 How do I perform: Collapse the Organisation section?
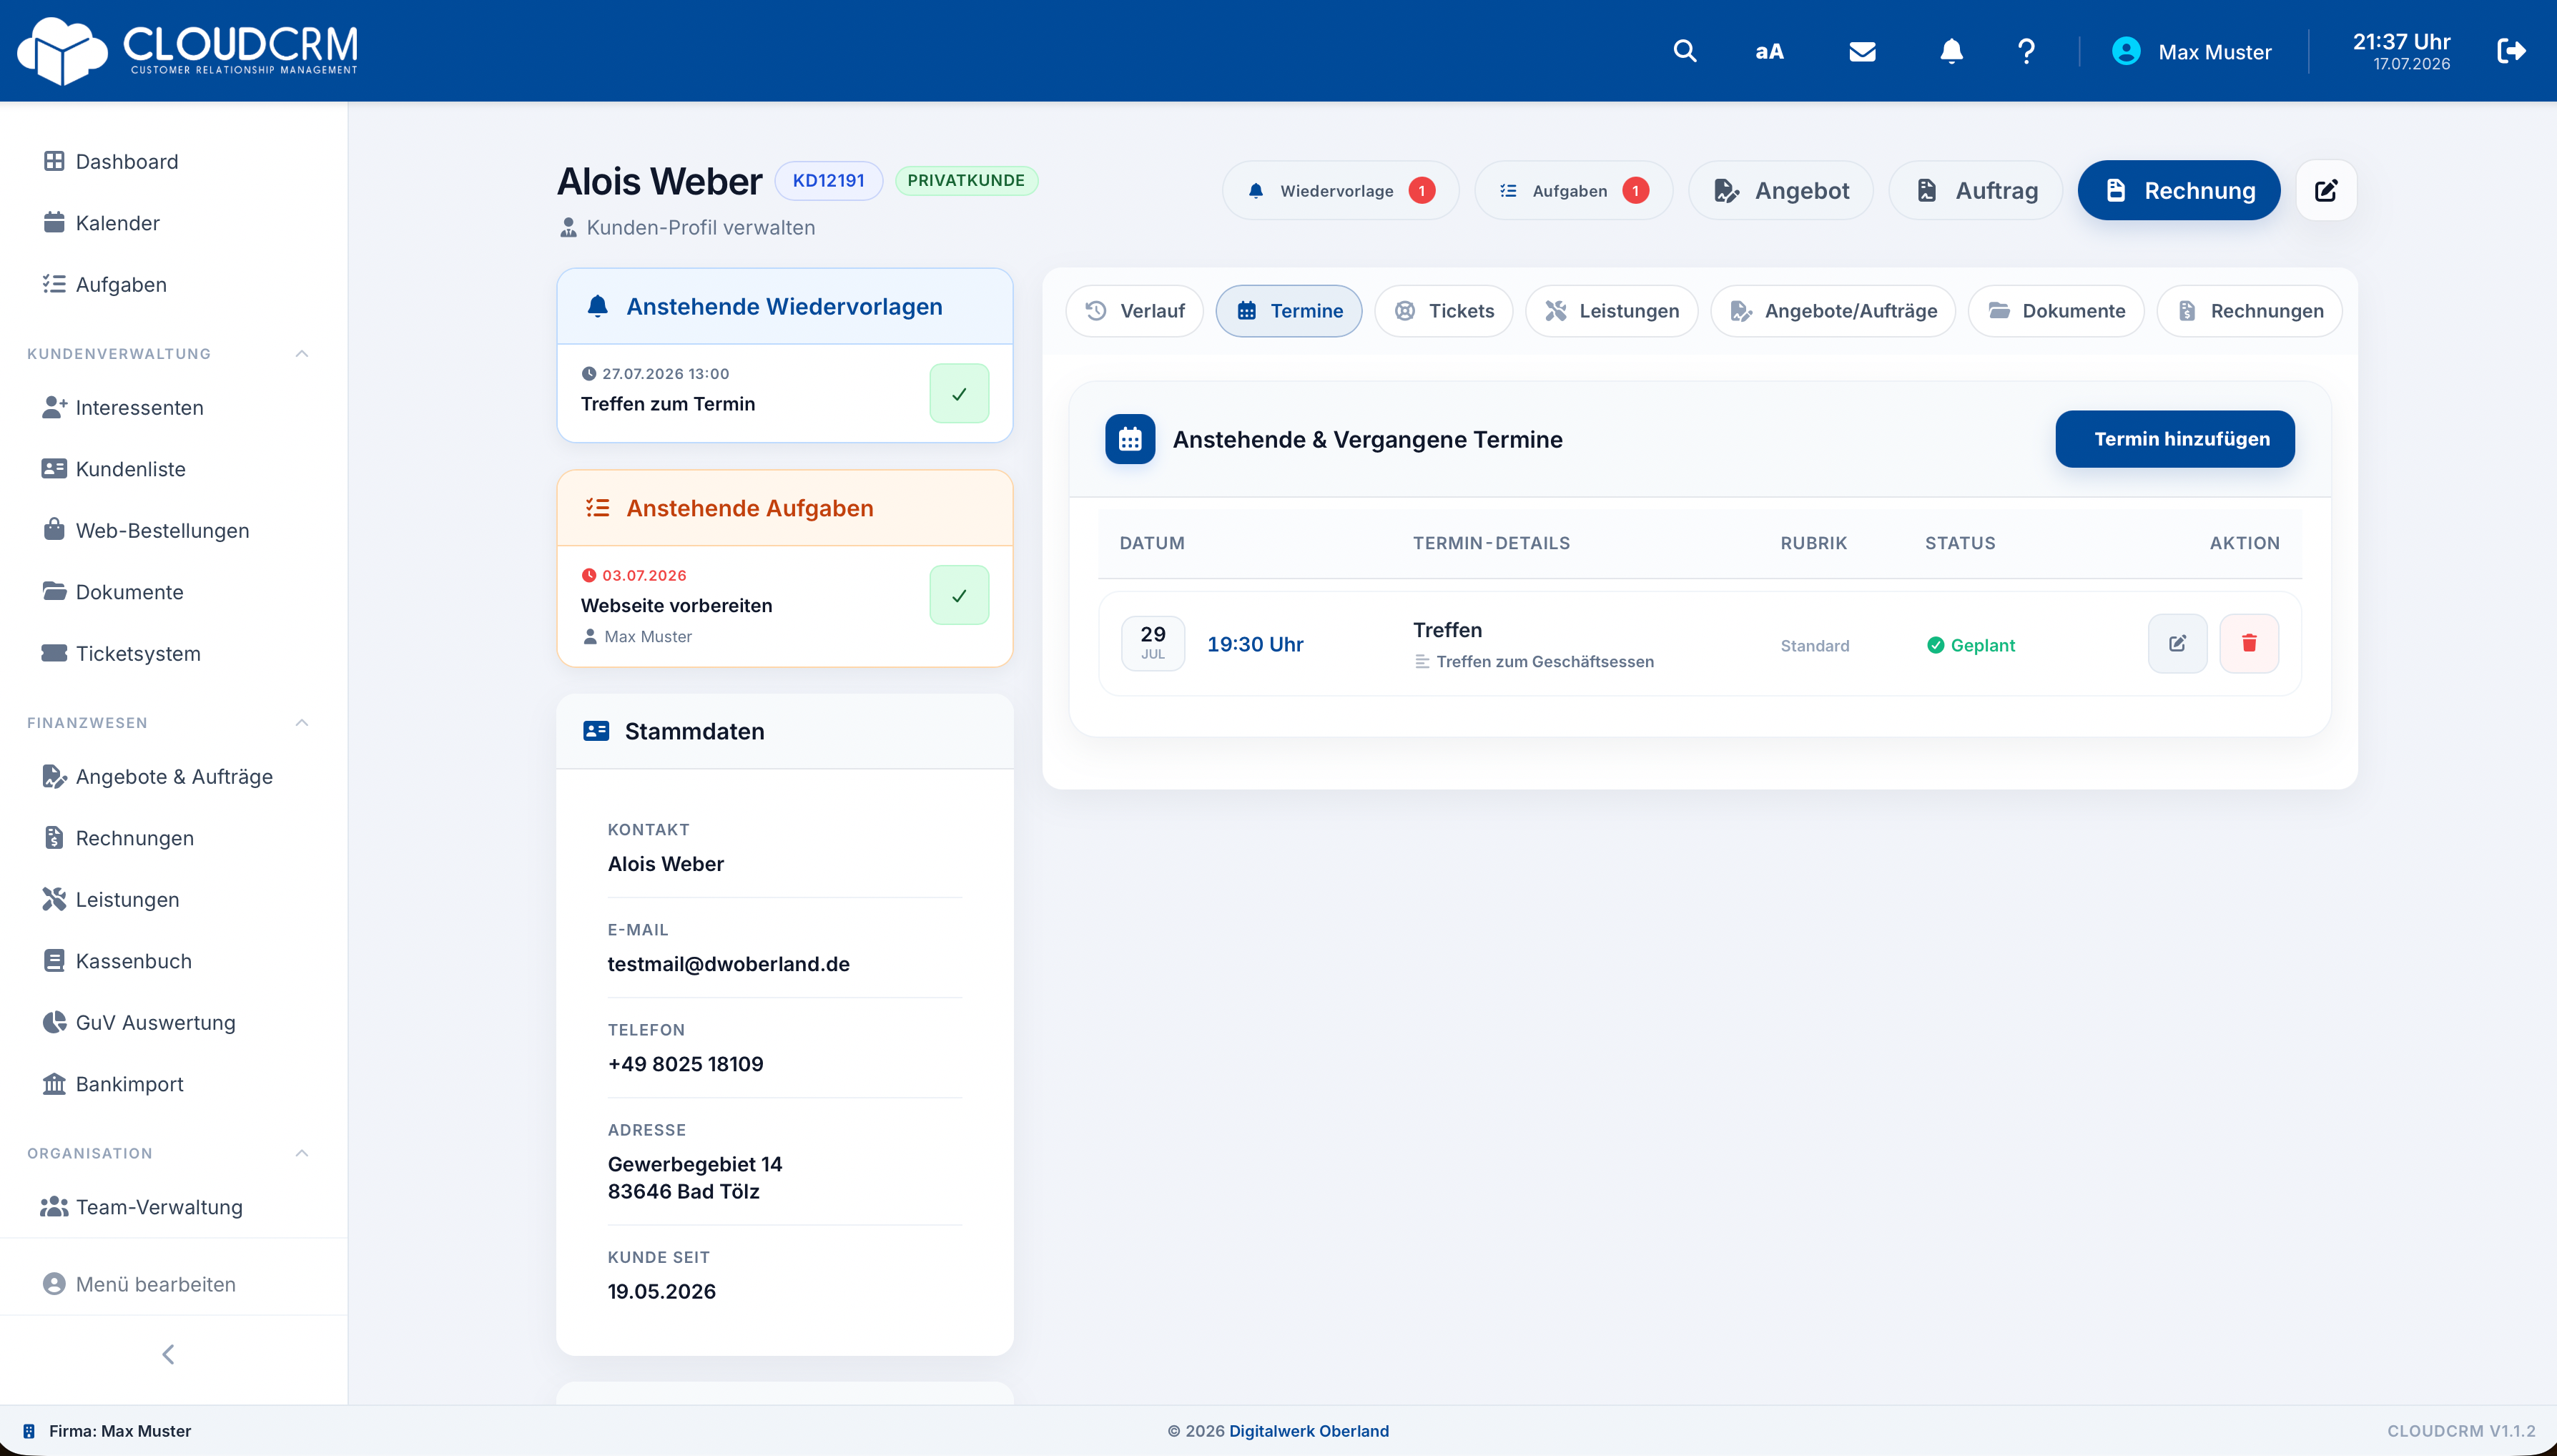pos(302,1153)
